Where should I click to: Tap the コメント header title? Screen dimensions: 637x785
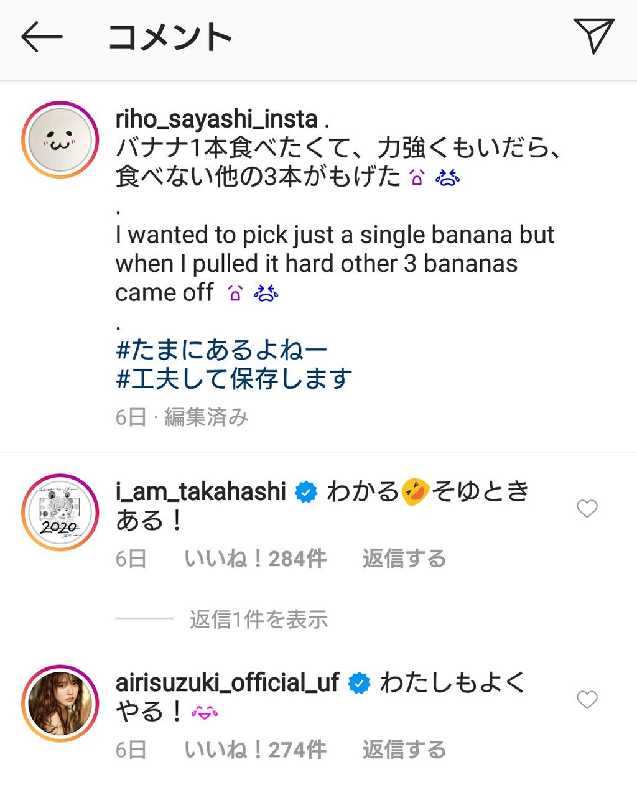click(170, 37)
